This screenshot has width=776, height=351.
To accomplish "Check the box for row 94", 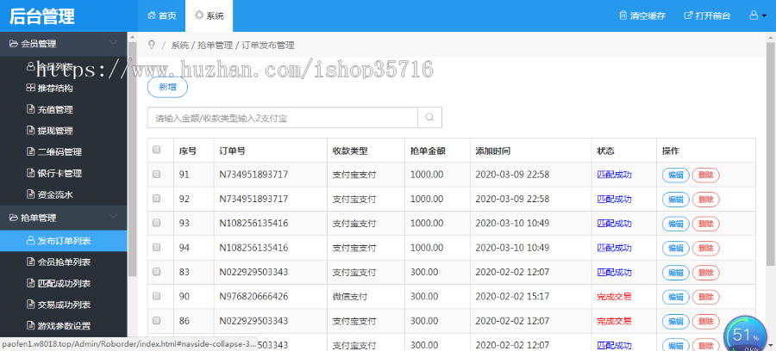I will coord(156,247).
